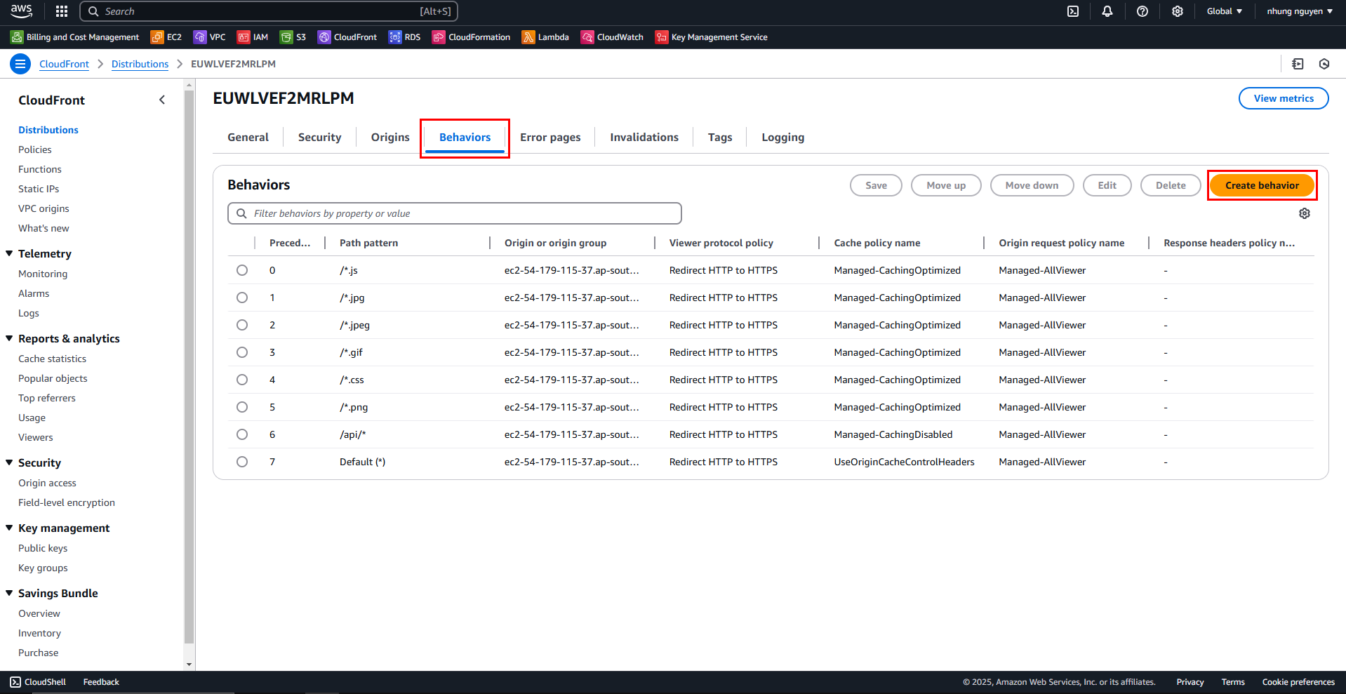Open the CloudFront favorites bar shortcut

coord(347,37)
